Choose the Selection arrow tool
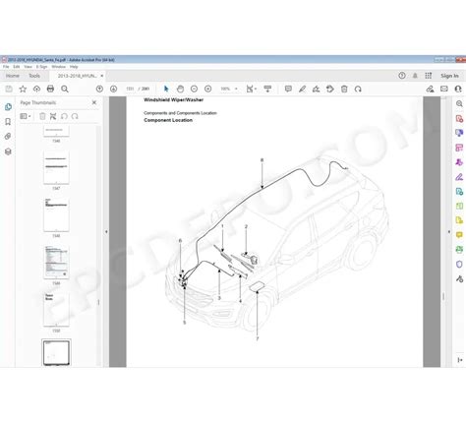This screenshot has height=423, width=466. (x=166, y=89)
